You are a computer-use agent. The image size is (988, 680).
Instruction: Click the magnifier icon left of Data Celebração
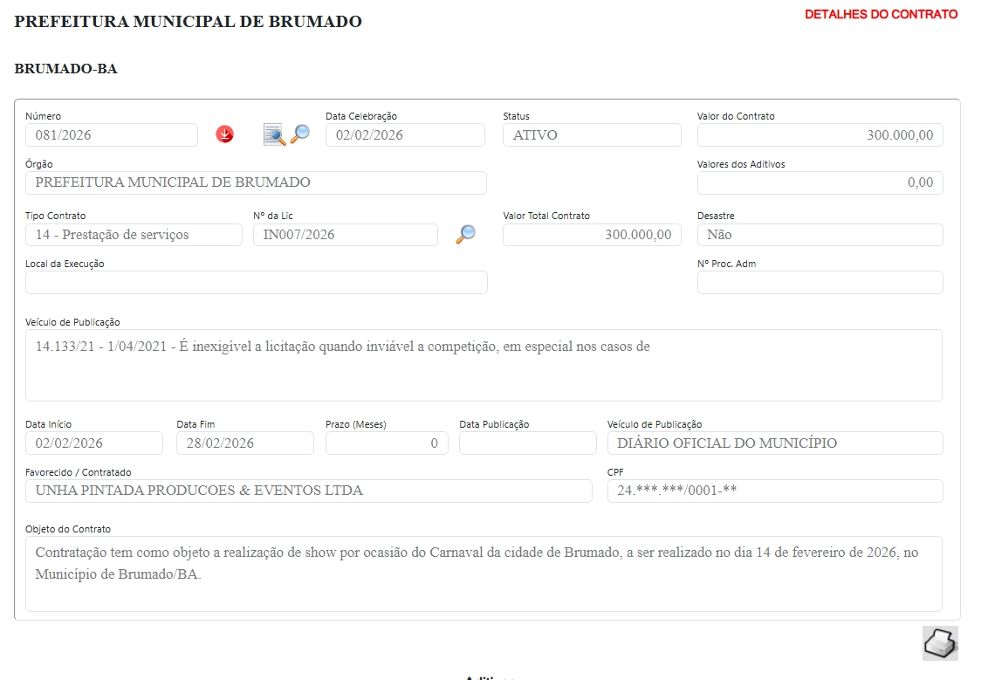pos(300,134)
